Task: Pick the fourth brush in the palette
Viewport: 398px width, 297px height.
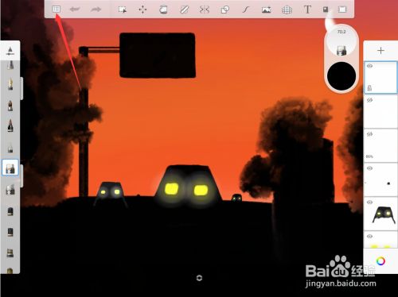Action: point(10,125)
